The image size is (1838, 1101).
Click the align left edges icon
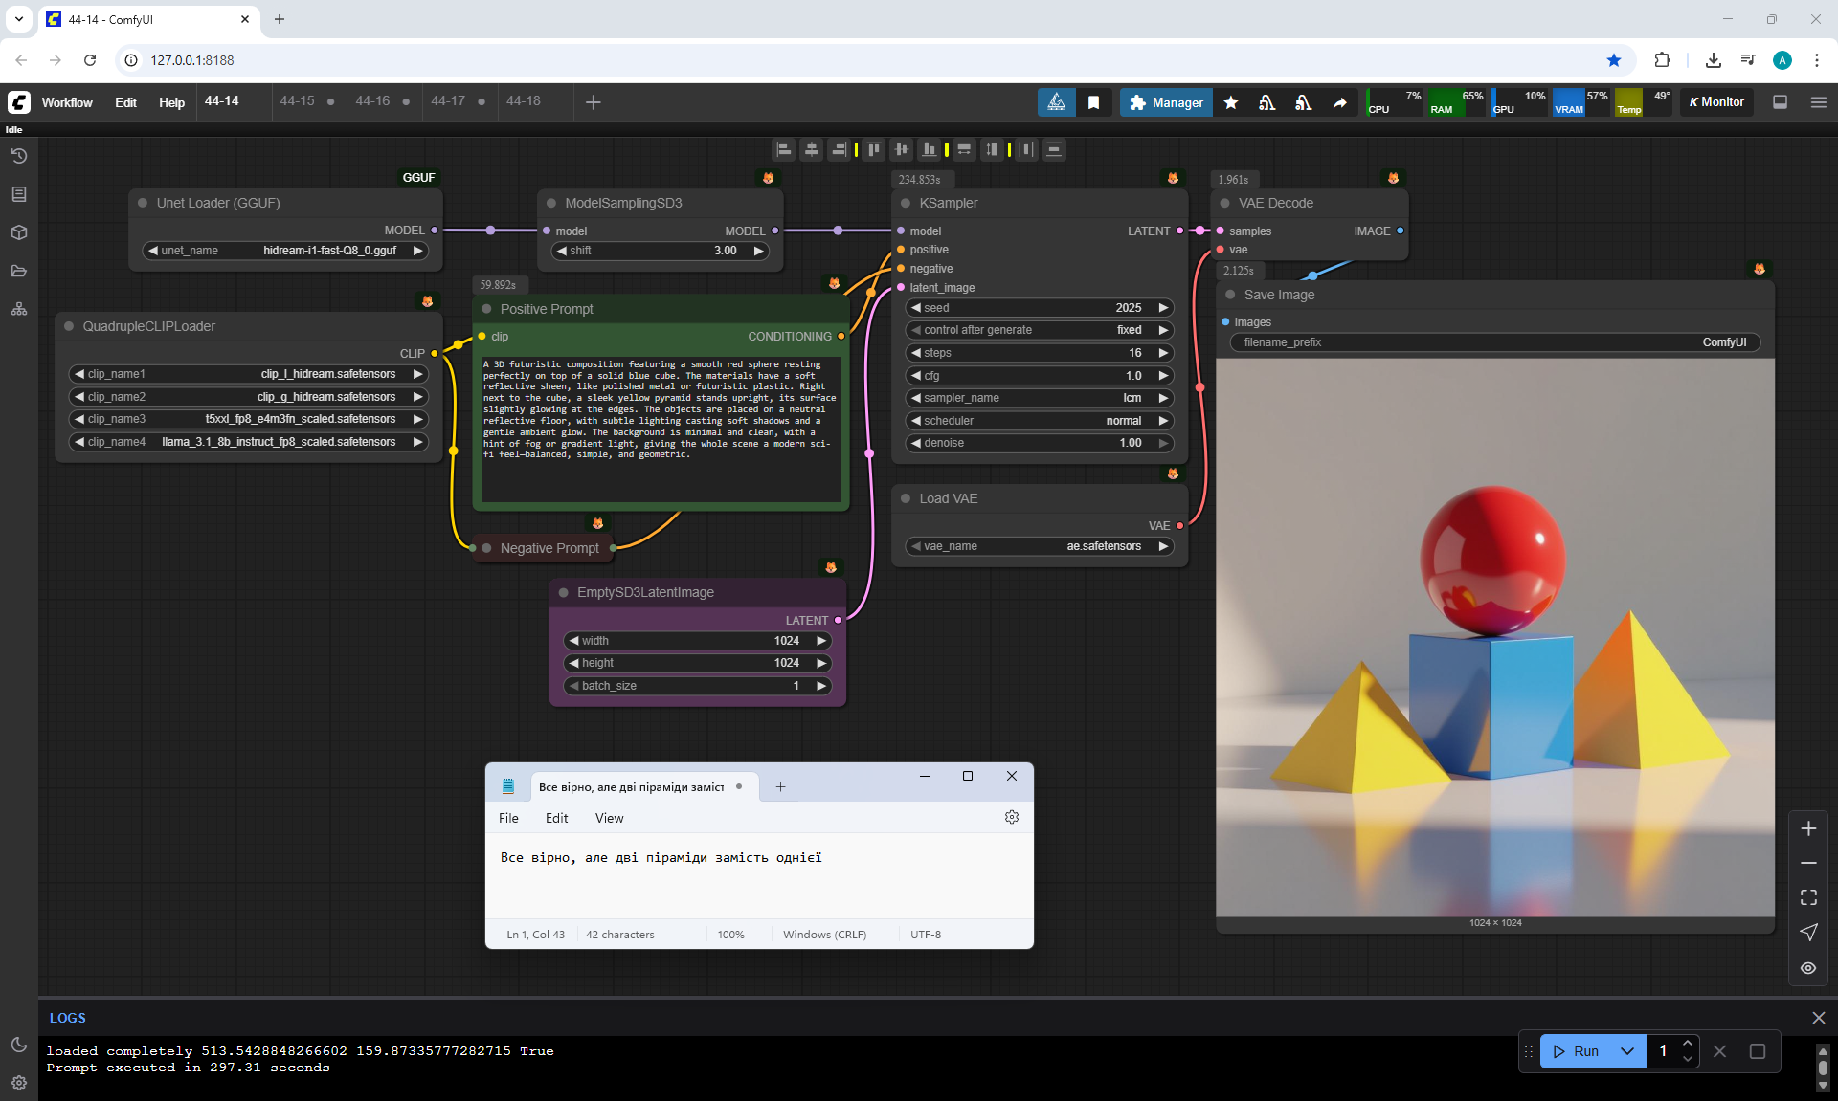(x=784, y=149)
